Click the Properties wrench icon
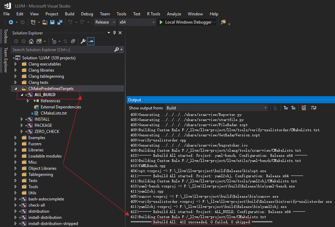The width and height of the screenshot is (335, 227). 83,41
